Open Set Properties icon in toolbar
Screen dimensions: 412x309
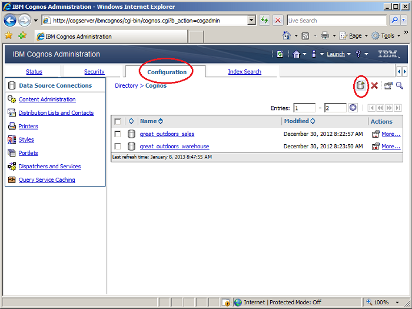pyautogui.click(x=388, y=85)
